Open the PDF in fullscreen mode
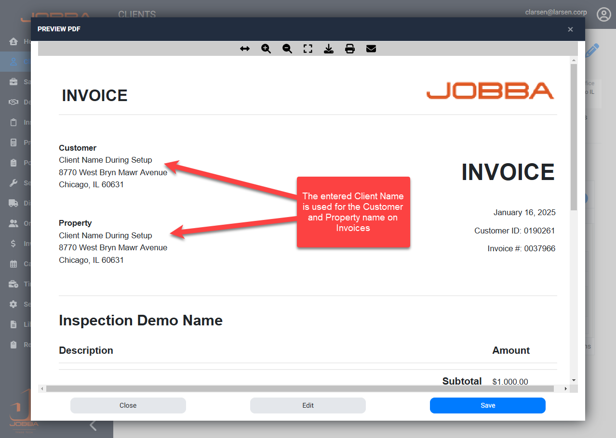 click(308, 49)
